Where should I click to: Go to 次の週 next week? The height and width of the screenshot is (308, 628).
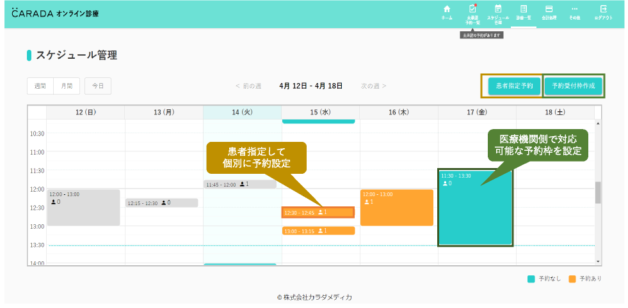tap(374, 86)
